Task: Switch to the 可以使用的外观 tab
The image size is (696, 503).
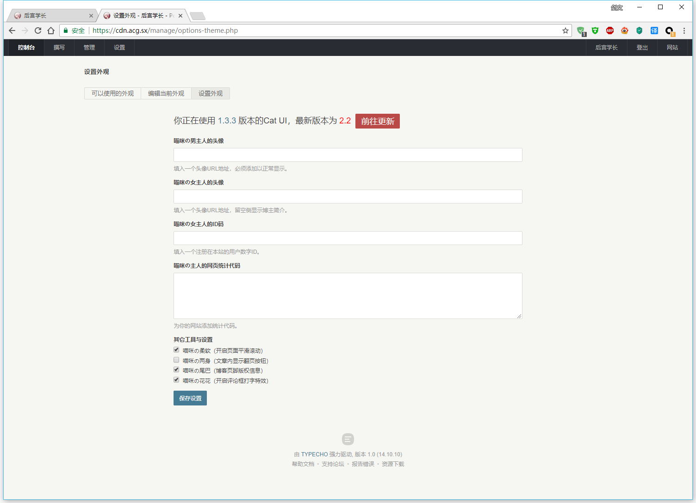Action: [112, 93]
